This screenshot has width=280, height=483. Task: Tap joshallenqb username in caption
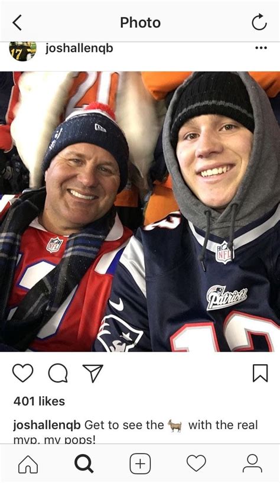pyautogui.click(x=47, y=426)
